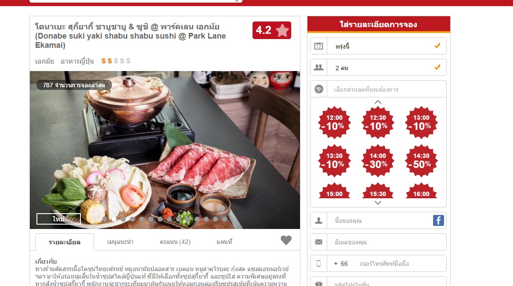513x286 pixels.
Task: Open the แผนที่ map tab
Action: point(224,242)
